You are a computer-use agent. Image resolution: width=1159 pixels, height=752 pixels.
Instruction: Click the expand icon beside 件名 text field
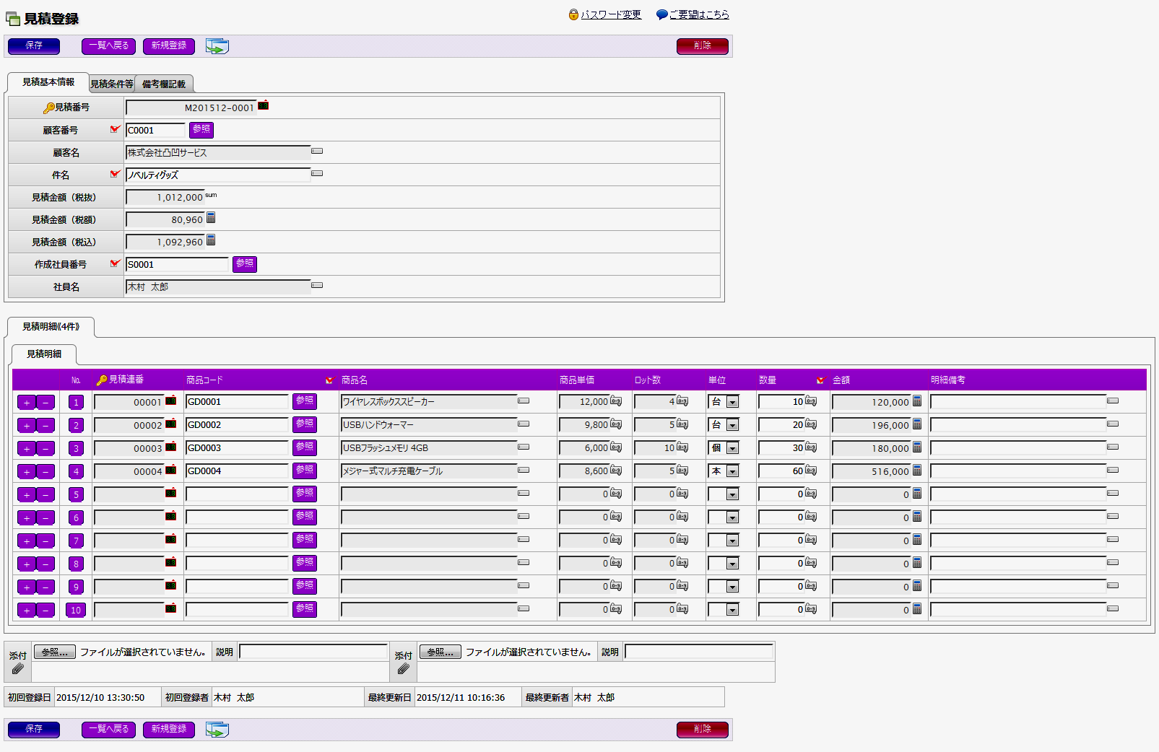317,174
